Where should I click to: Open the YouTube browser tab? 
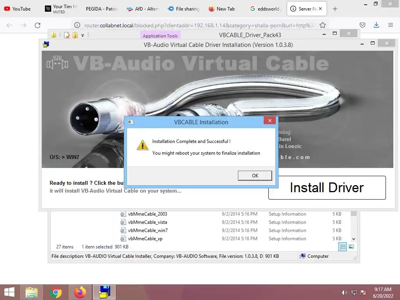pyautogui.click(x=17, y=9)
